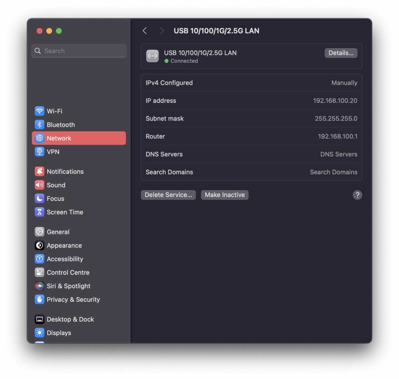The width and height of the screenshot is (399, 379).
Task: Open Focus moon icon
Action: coord(39,198)
